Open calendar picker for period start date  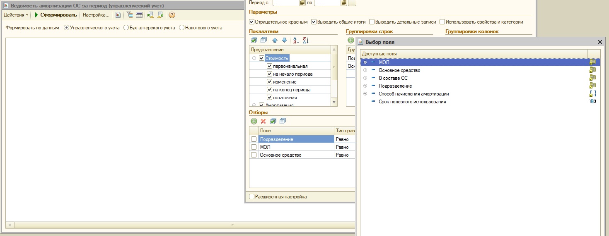(x=302, y=3)
